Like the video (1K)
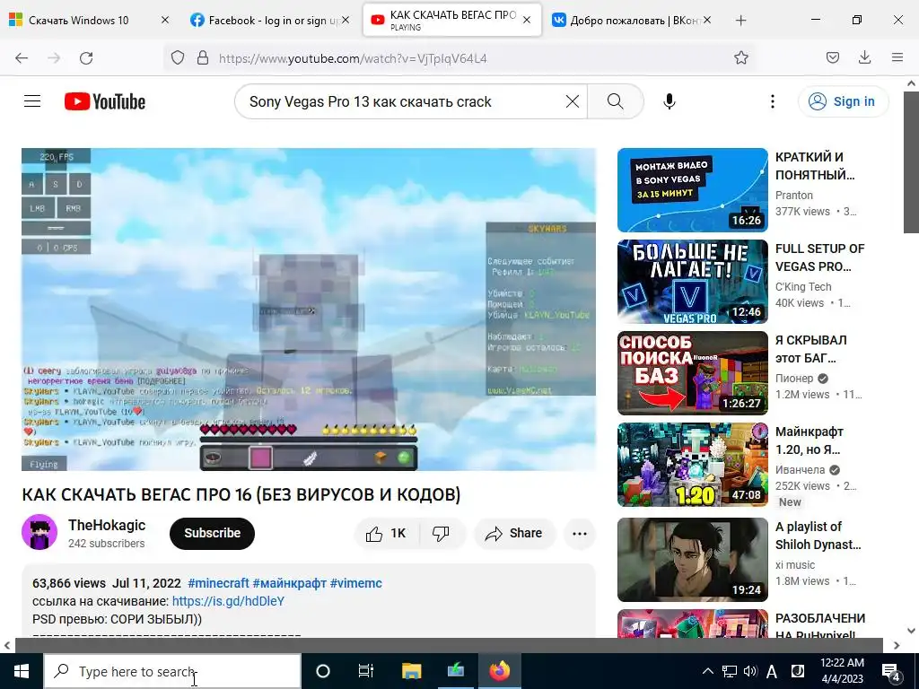This screenshot has width=919, height=689. 388,533
